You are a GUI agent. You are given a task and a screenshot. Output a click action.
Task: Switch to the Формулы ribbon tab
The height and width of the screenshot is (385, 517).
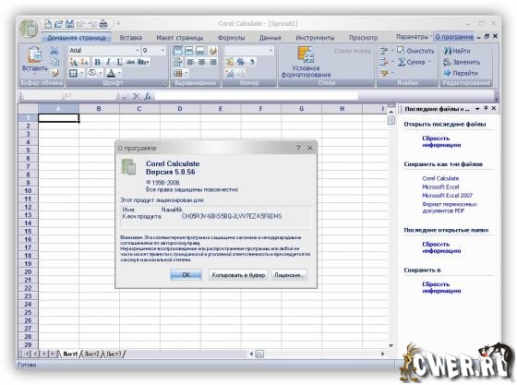click(231, 38)
